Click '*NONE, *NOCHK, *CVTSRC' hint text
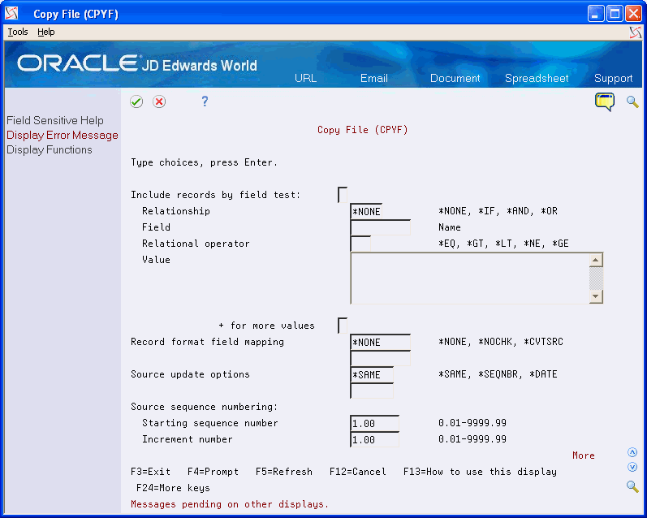647x518 pixels. coord(501,341)
